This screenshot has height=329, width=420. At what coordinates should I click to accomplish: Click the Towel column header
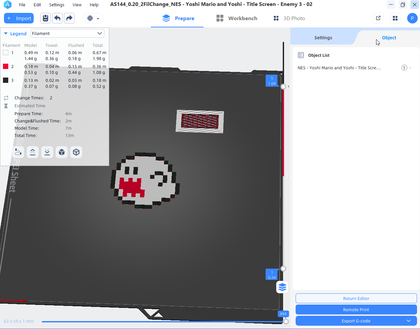pyautogui.click(x=51, y=46)
